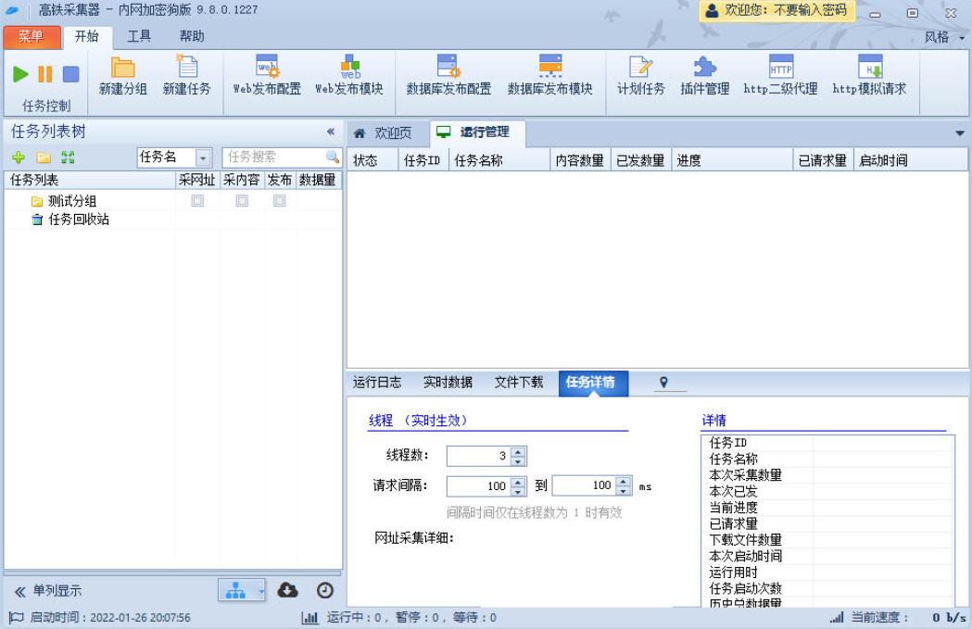Open 插件管理 plugin manager

pyautogui.click(x=705, y=76)
